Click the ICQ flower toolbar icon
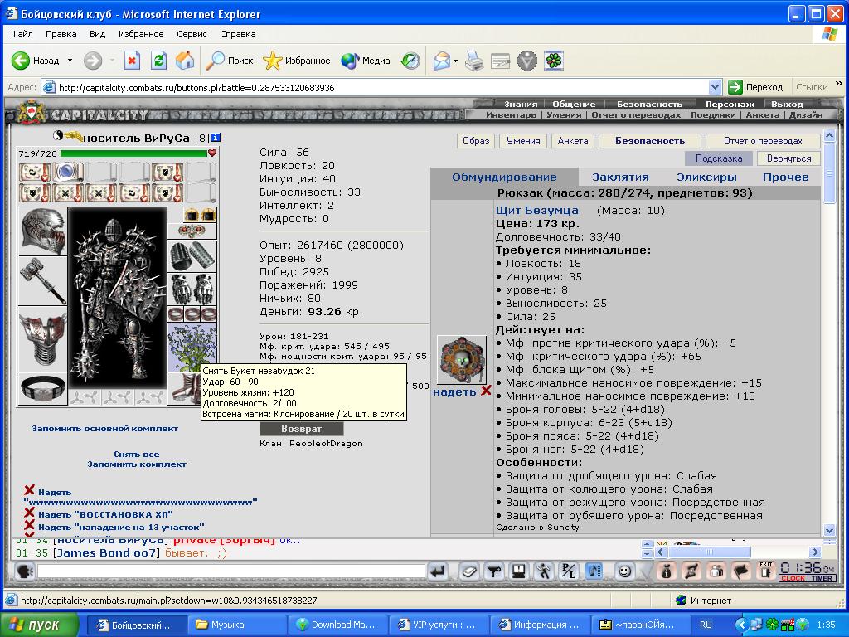 553,60
